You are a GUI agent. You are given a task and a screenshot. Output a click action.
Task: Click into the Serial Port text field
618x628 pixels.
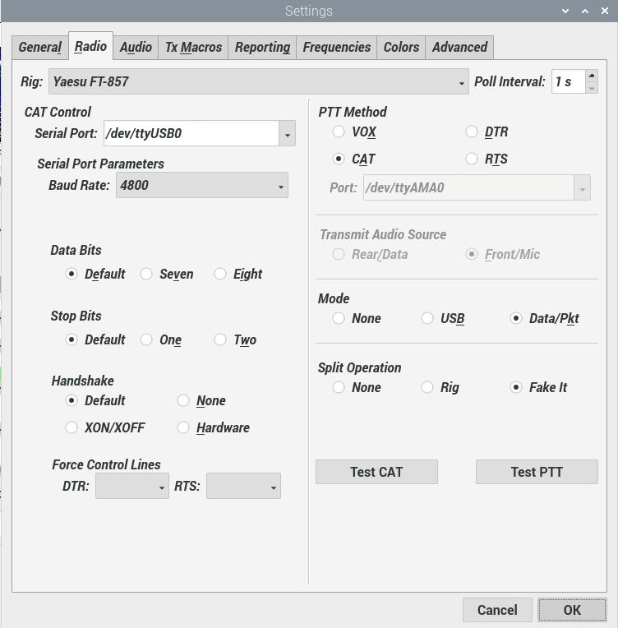(x=191, y=133)
